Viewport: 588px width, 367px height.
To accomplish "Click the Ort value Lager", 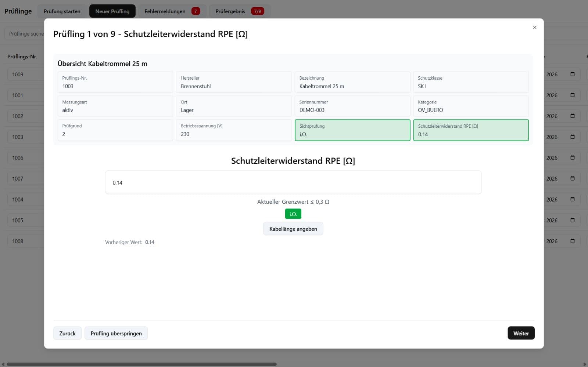I will (187, 110).
